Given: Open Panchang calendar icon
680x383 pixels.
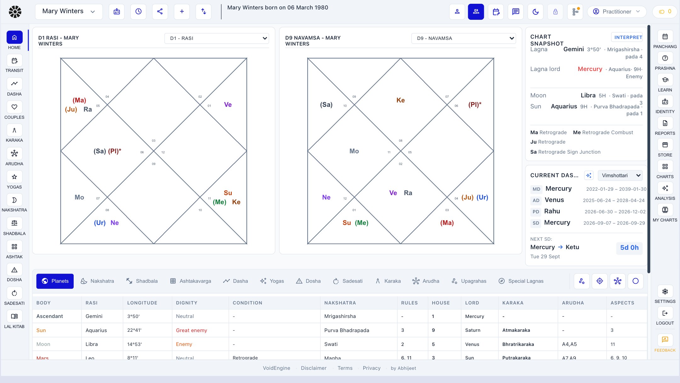Looking at the screenshot, I should pyautogui.click(x=665, y=37).
